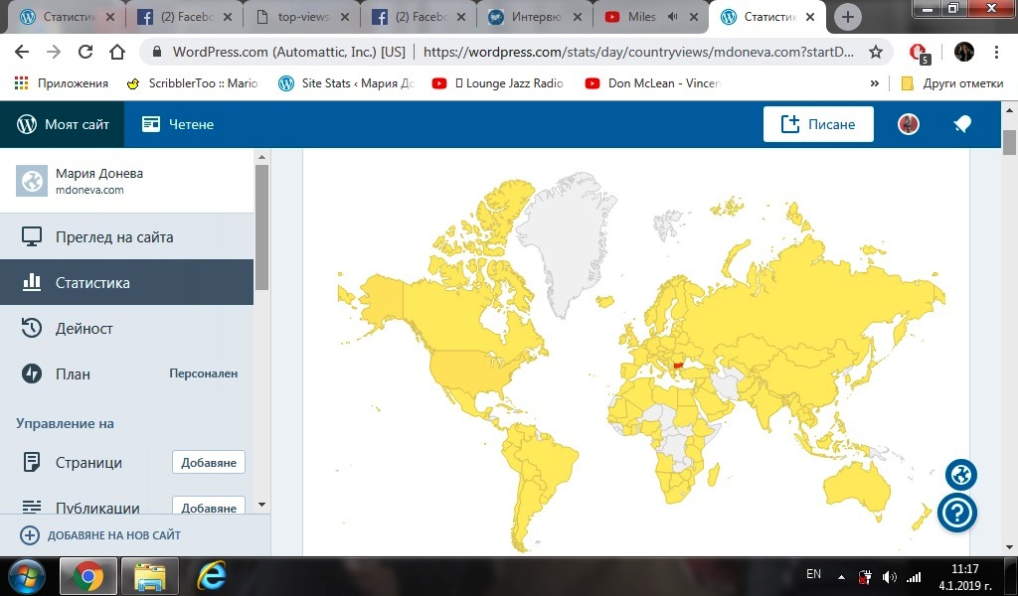Reload the page
Screen dimensions: 1018x596
click(85, 52)
